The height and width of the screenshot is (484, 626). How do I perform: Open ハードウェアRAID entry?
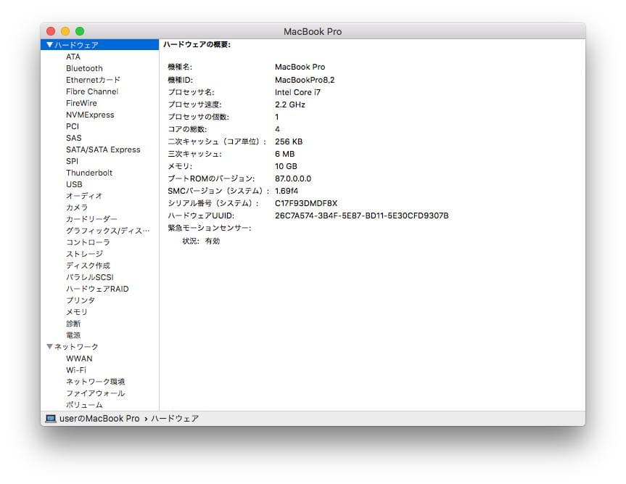pyautogui.click(x=97, y=289)
